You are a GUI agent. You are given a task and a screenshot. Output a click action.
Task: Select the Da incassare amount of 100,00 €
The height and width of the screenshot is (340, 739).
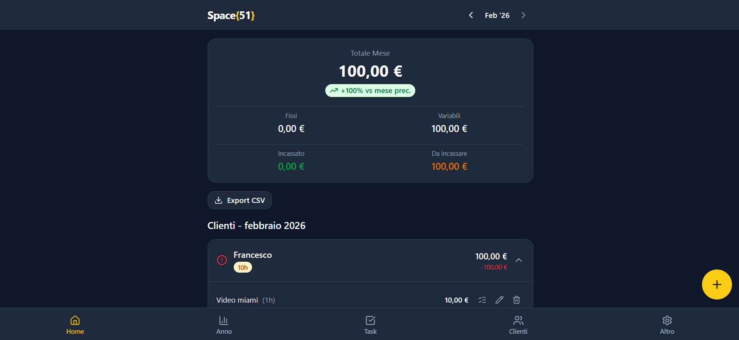point(449,166)
